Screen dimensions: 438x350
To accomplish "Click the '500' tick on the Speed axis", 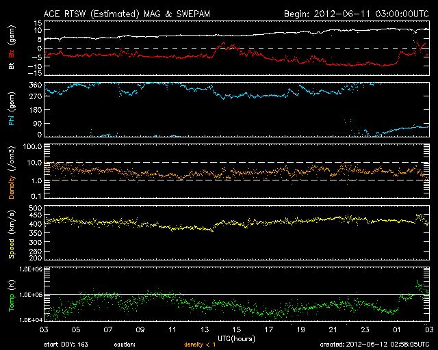I will pyautogui.click(x=35, y=208).
